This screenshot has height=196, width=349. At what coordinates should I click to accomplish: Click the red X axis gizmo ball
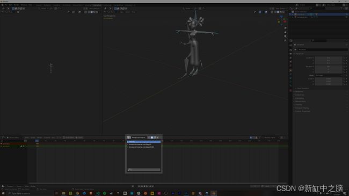pyautogui.click(x=285, y=21)
